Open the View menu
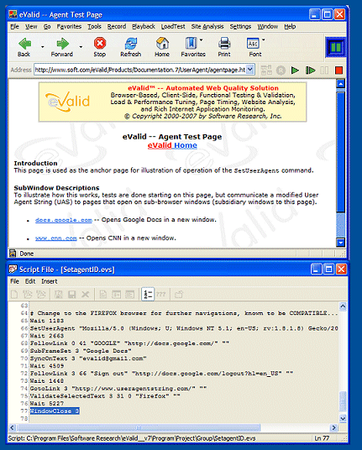Image resolution: width=362 pixels, height=450 pixels. point(31,27)
